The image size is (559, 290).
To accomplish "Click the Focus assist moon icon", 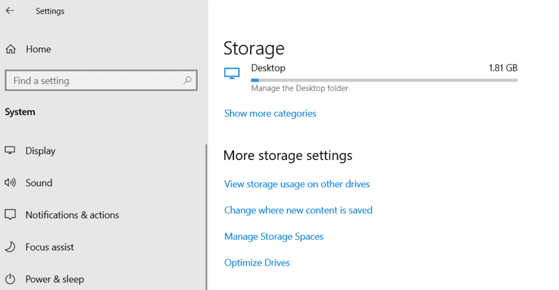I will click(x=10, y=247).
